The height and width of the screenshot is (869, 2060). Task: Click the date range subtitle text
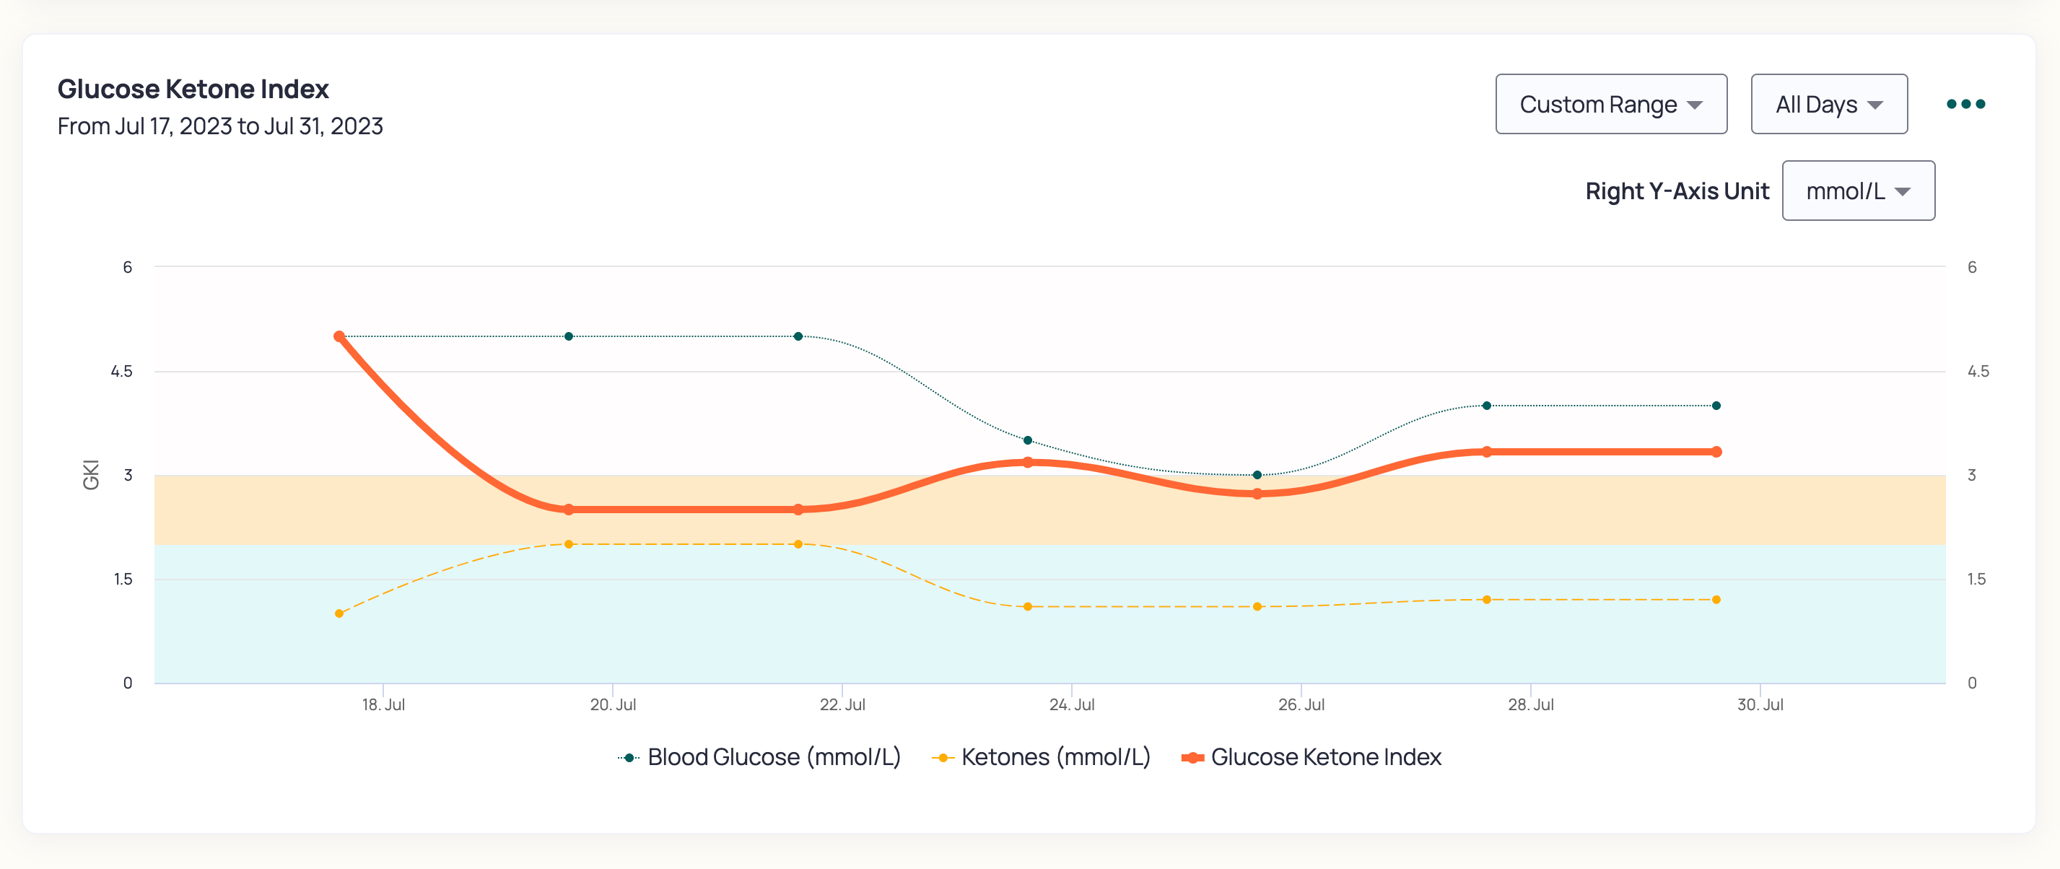click(220, 126)
